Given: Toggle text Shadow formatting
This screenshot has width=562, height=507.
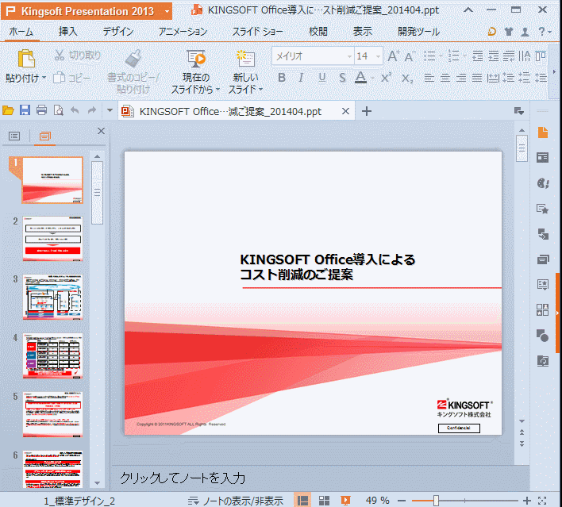Looking at the screenshot, I should 342,78.
